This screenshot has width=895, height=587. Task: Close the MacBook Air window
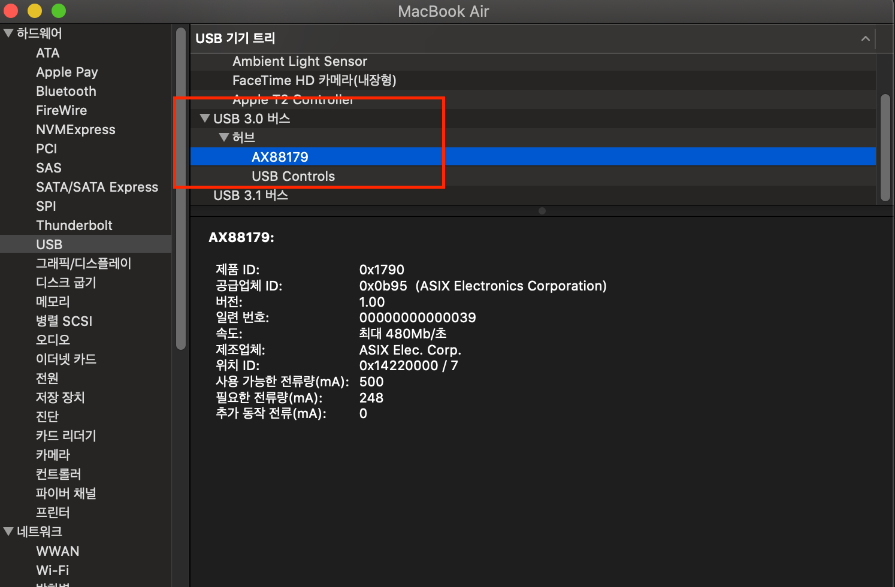tap(11, 11)
